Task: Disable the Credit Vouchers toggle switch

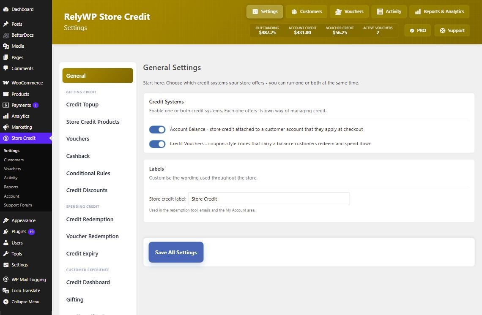Action: [x=157, y=144]
